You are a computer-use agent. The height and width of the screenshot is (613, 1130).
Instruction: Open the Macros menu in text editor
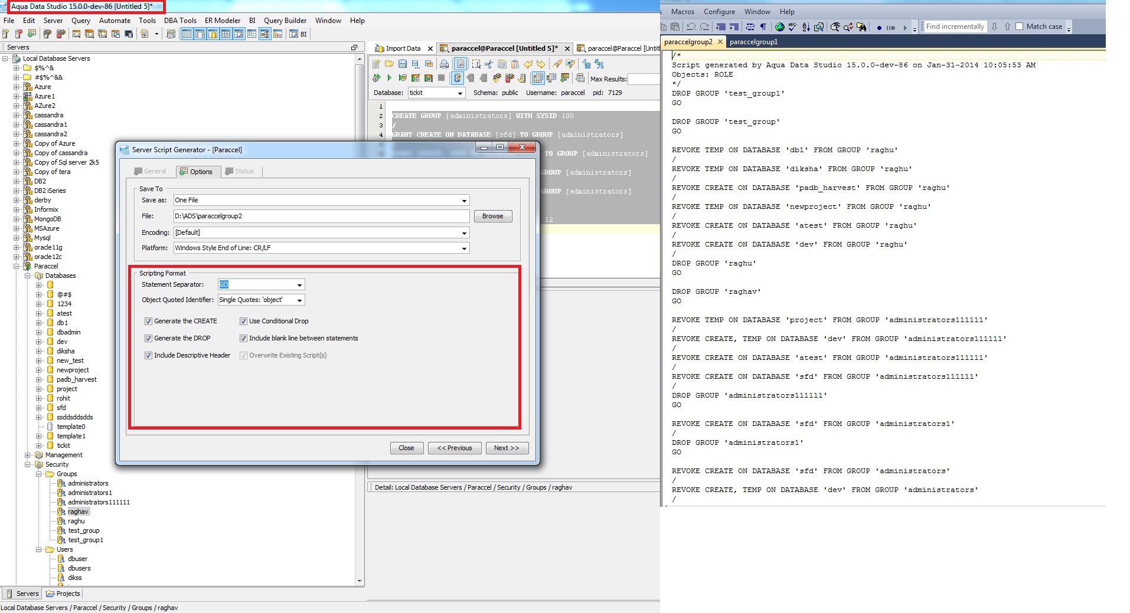coord(682,12)
